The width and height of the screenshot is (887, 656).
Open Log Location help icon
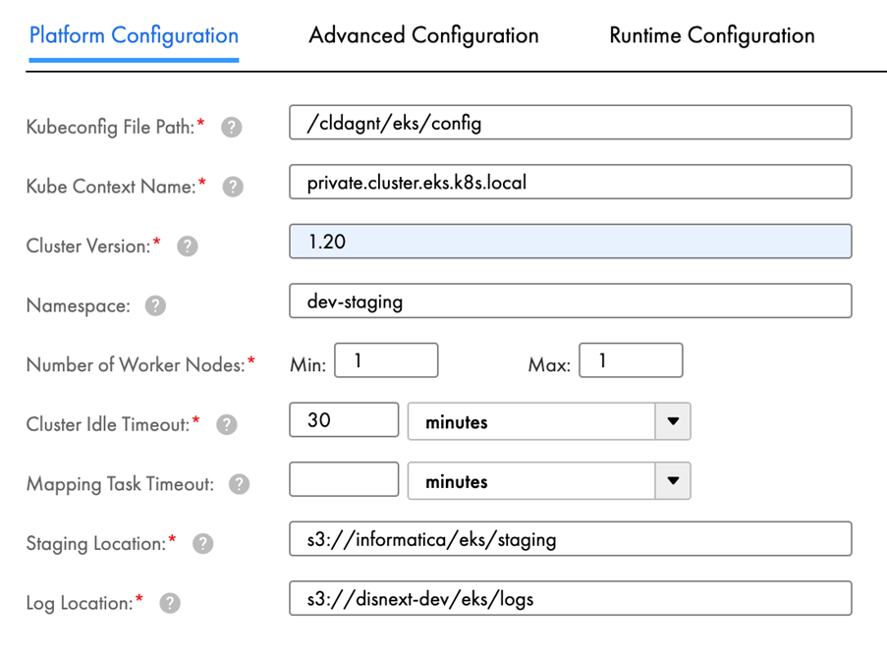170,603
